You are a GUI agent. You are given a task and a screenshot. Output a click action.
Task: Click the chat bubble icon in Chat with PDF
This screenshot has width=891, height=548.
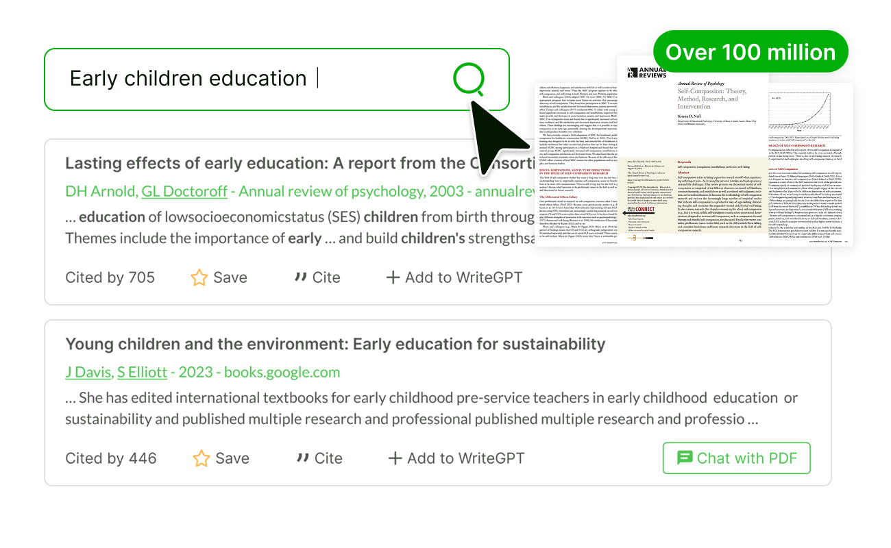(x=684, y=458)
